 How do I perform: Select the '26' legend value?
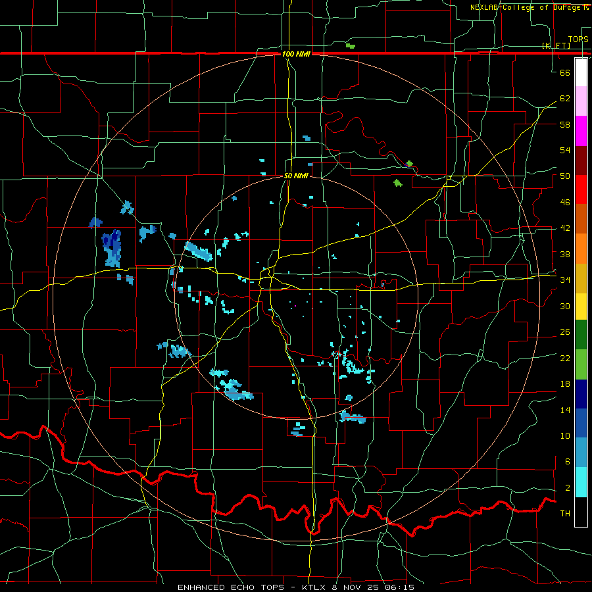(x=565, y=332)
